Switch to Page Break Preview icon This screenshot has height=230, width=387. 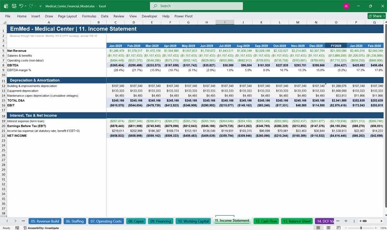pos(338,228)
